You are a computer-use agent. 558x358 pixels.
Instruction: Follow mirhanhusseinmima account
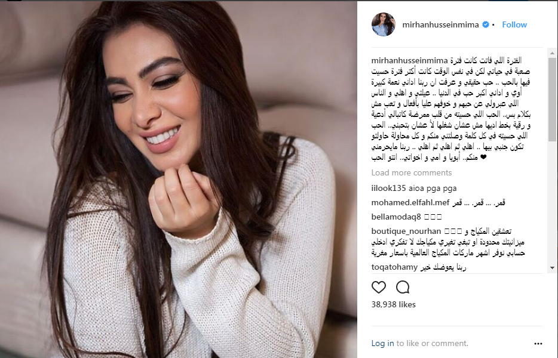[514, 24]
